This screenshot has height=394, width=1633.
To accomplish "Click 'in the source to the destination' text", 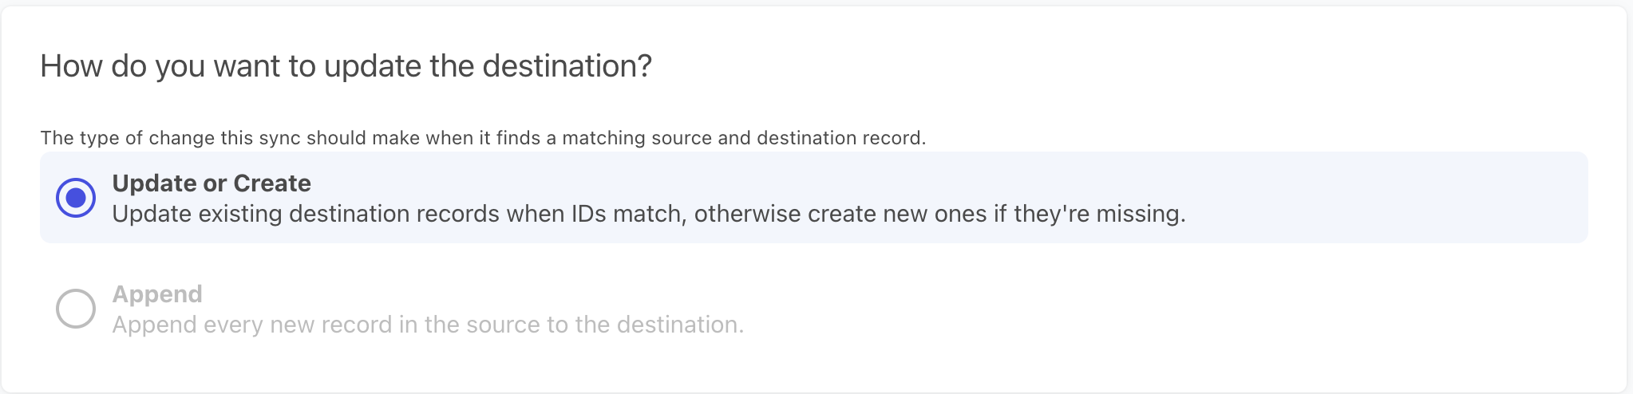I will tap(584, 325).
